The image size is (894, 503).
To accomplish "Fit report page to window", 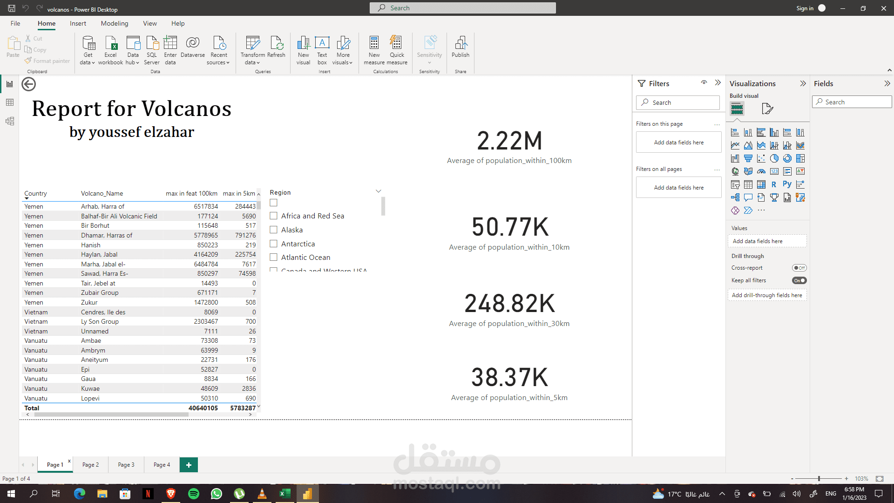I will pos(880,479).
